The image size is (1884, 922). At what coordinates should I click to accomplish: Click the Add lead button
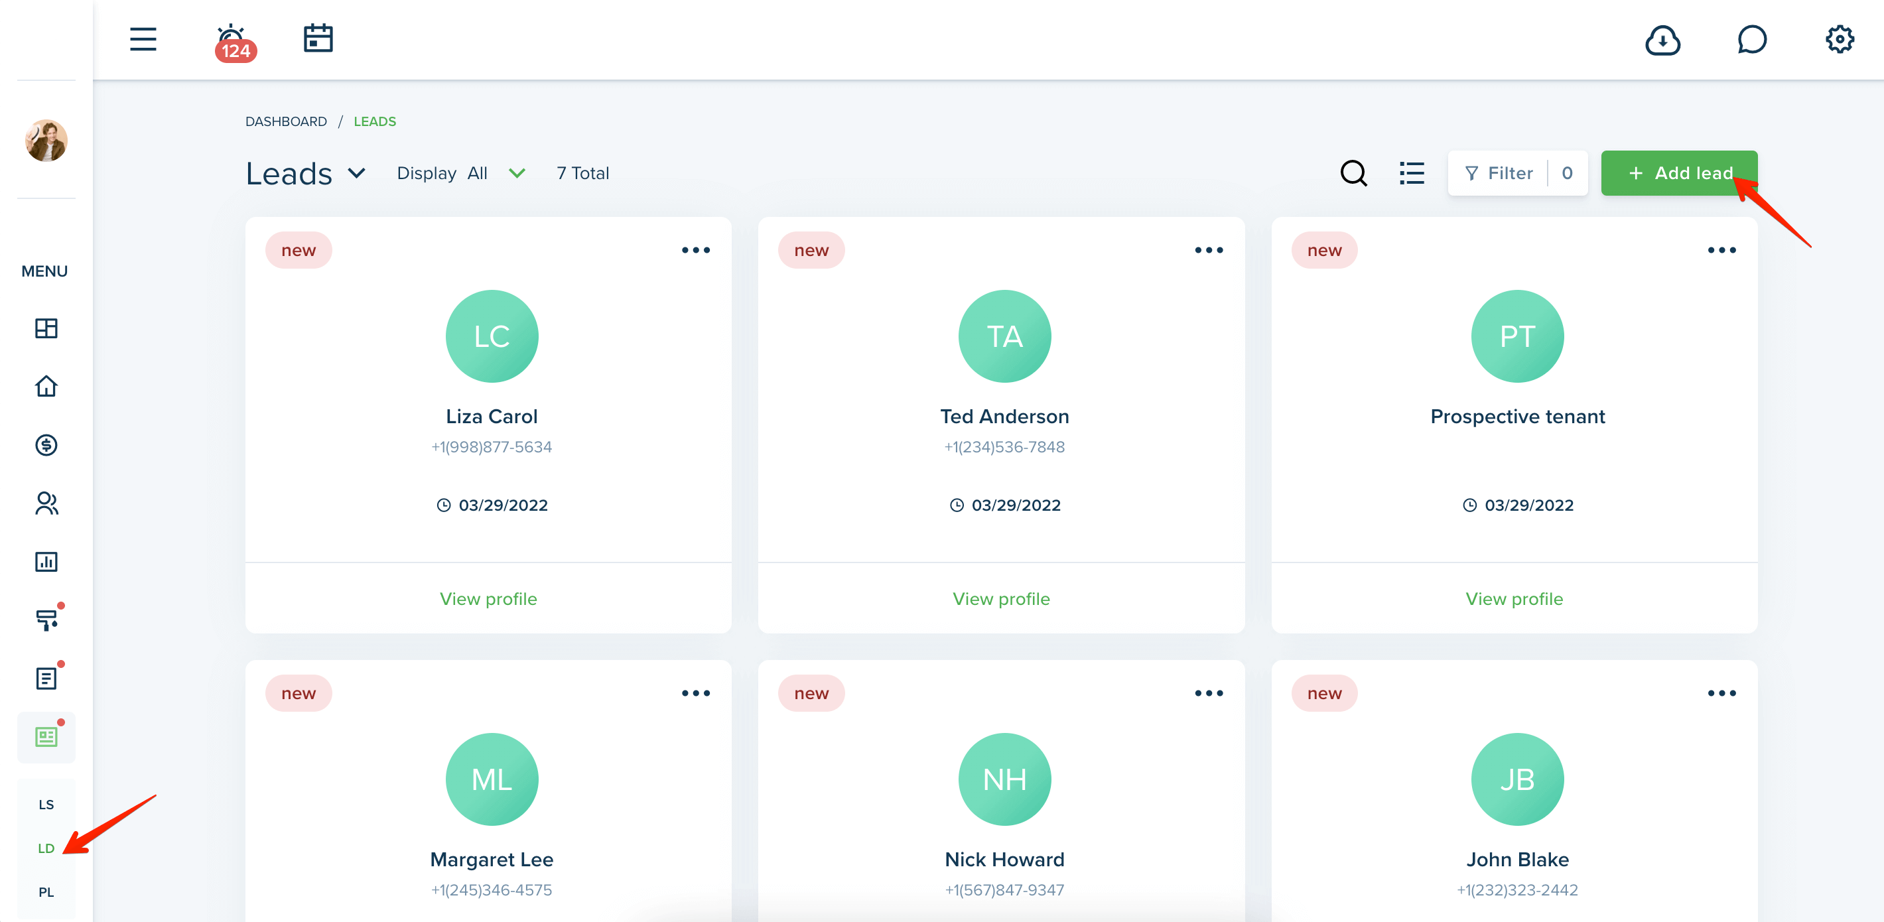(1679, 173)
